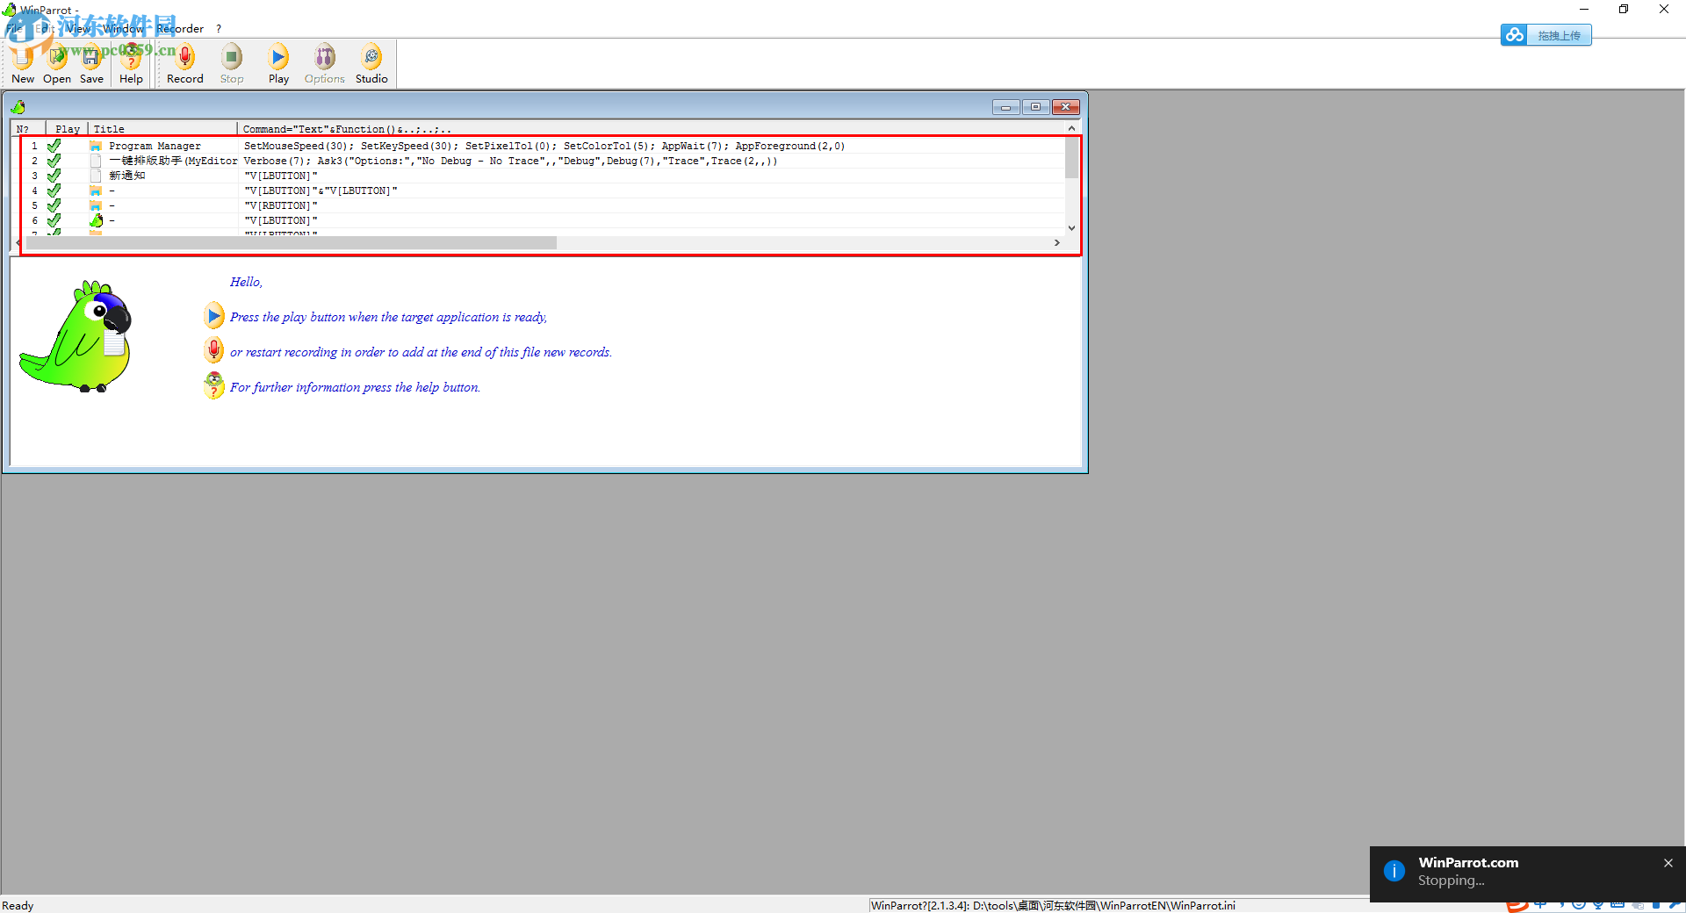
Task: Save the script using the toolbar
Action: [x=91, y=64]
